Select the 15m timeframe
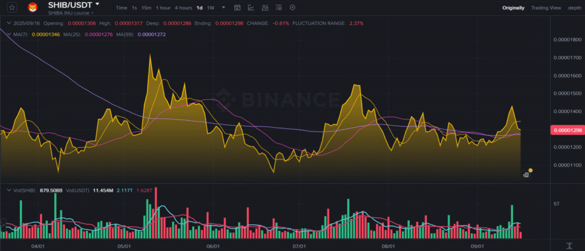 (146, 8)
